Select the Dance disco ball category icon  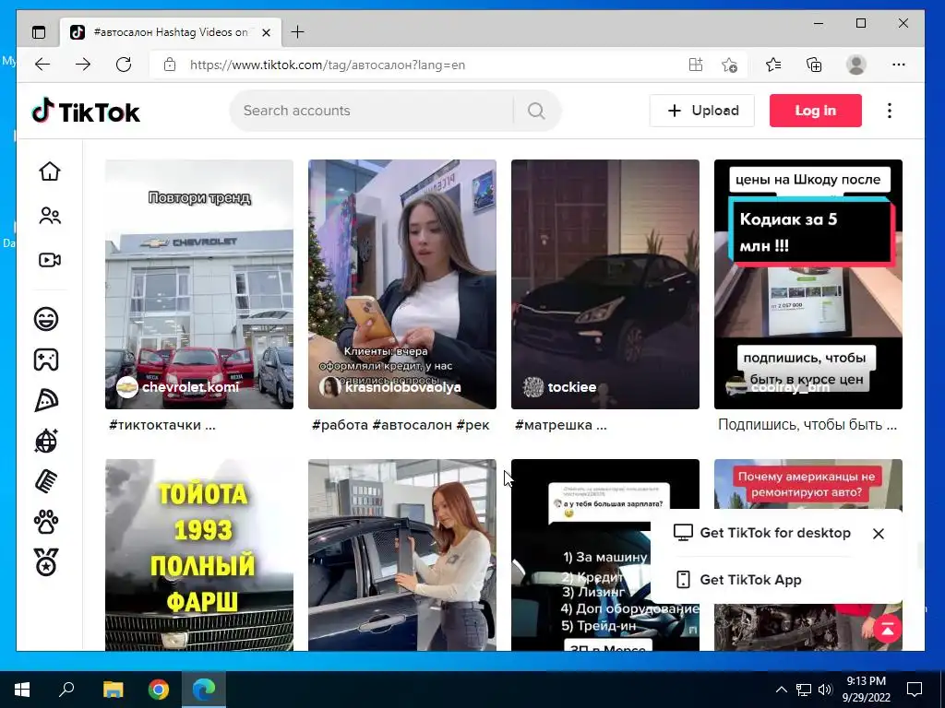46,441
